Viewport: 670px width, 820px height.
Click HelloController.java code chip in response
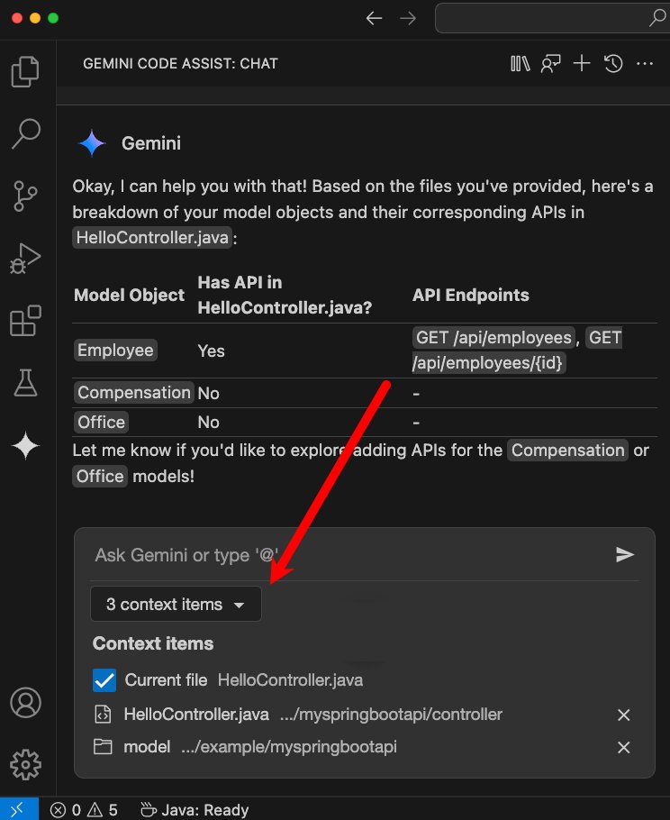(152, 237)
